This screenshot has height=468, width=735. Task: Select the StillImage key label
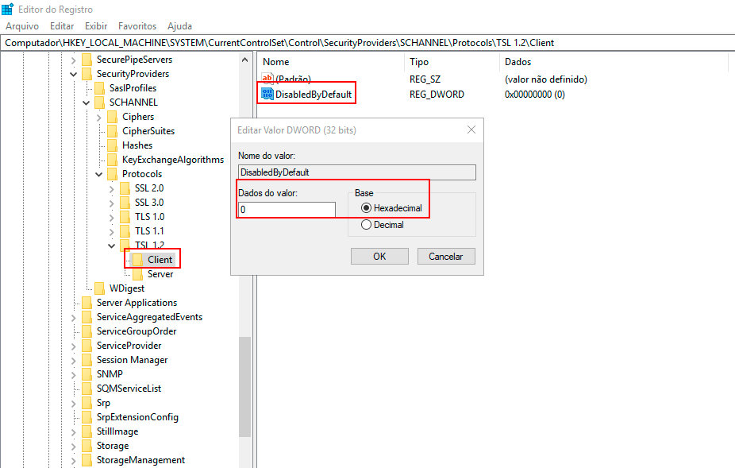(117, 431)
